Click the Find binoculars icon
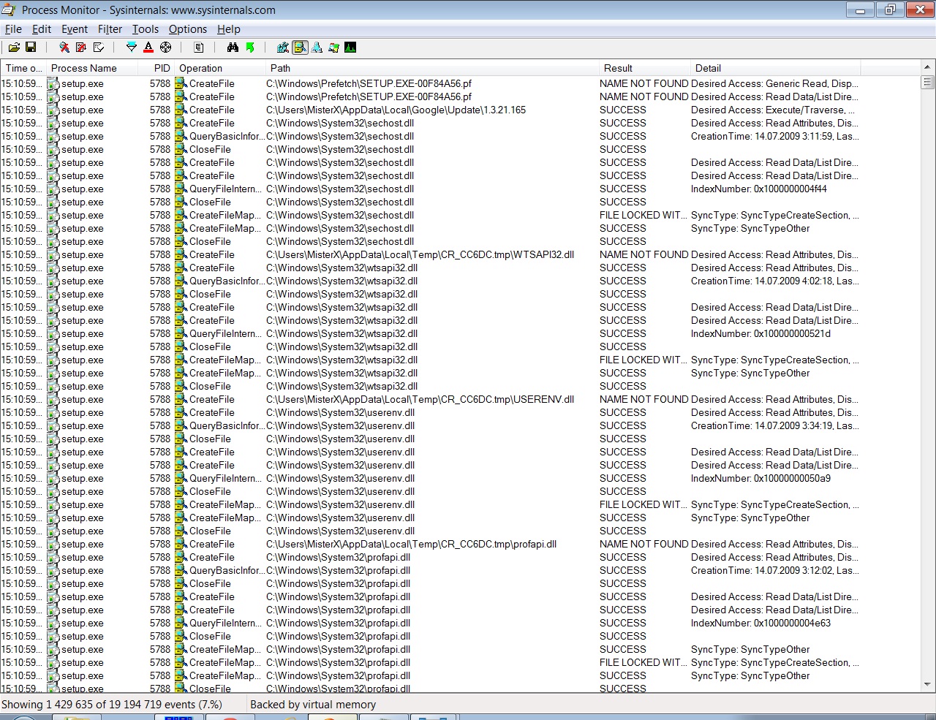This screenshot has width=936, height=720. [x=233, y=48]
